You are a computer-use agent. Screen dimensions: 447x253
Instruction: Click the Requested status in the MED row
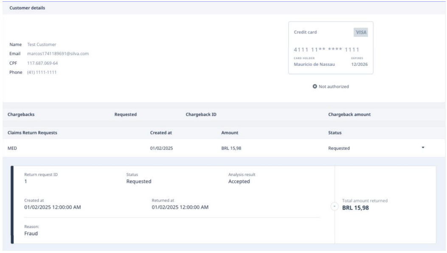click(339, 149)
